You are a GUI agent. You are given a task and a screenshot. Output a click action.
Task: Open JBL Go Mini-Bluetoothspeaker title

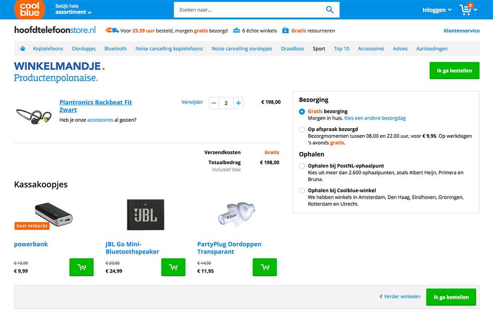[x=132, y=248]
